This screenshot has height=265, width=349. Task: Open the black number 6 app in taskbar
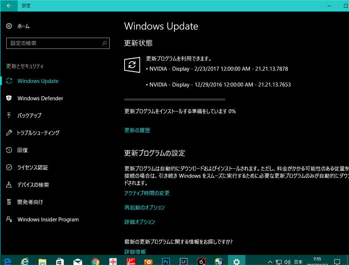point(201,261)
